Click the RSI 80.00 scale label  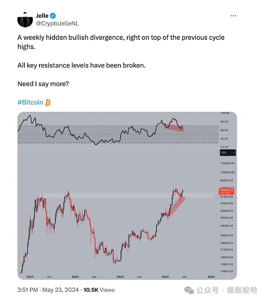[225, 121]
